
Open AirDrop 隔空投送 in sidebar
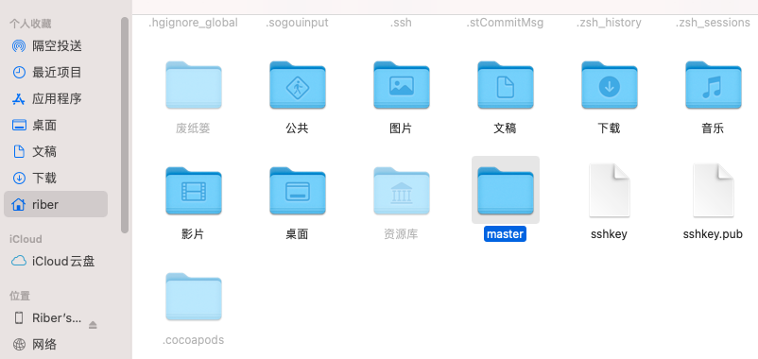point(56,46)
